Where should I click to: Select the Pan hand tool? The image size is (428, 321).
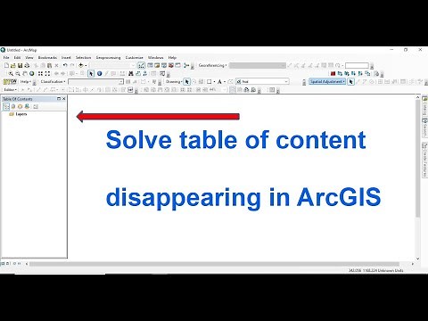[x=25, y=73]
